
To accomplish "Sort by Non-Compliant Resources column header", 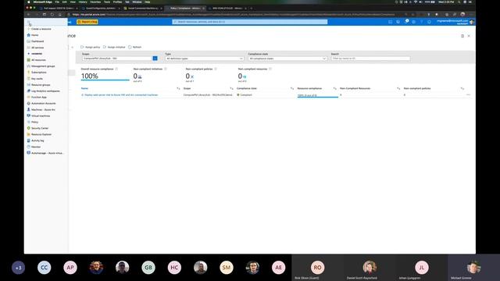I will (355, 88).
